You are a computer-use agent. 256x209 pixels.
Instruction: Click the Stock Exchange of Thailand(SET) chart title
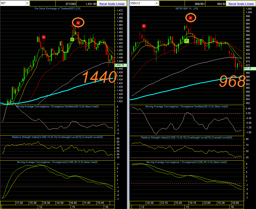click(x=57, y=9)
